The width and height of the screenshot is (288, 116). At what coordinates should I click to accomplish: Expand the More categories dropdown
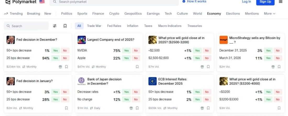pos(269,14)
